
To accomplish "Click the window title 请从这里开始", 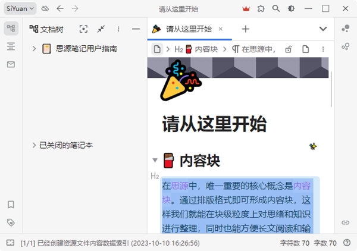I will 178,9.
